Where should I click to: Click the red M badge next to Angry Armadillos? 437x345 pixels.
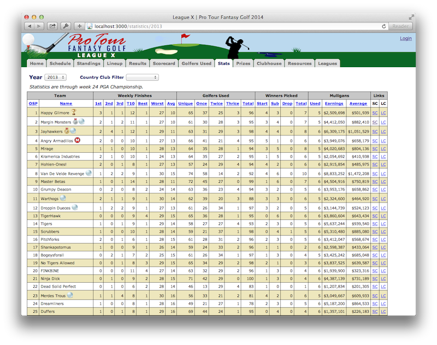(78, 140)
